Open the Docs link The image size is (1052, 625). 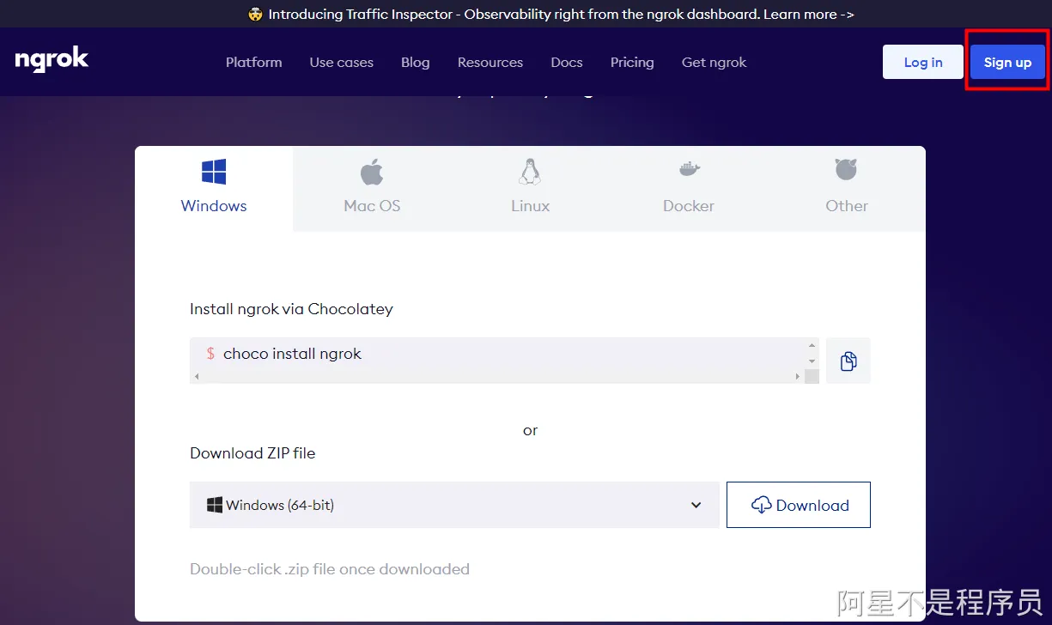click(566, 62)
